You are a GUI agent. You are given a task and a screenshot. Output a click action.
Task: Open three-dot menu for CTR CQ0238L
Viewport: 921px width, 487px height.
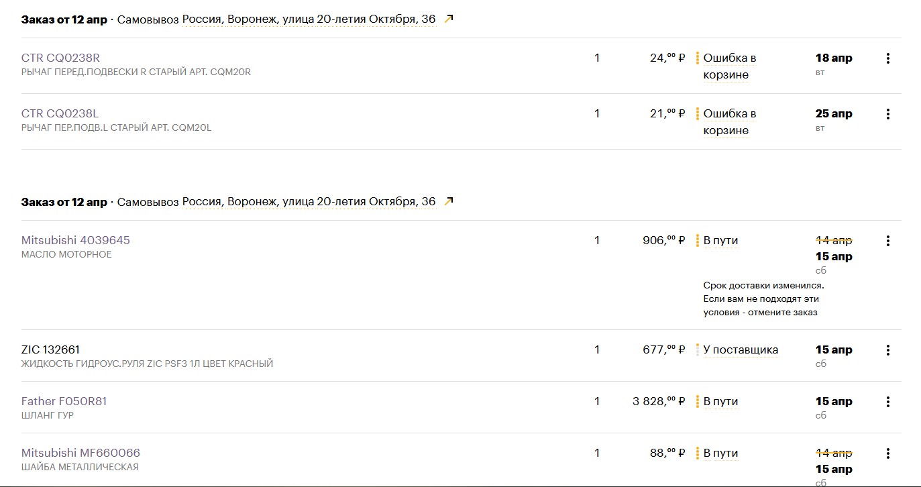(x=887, y=114)
